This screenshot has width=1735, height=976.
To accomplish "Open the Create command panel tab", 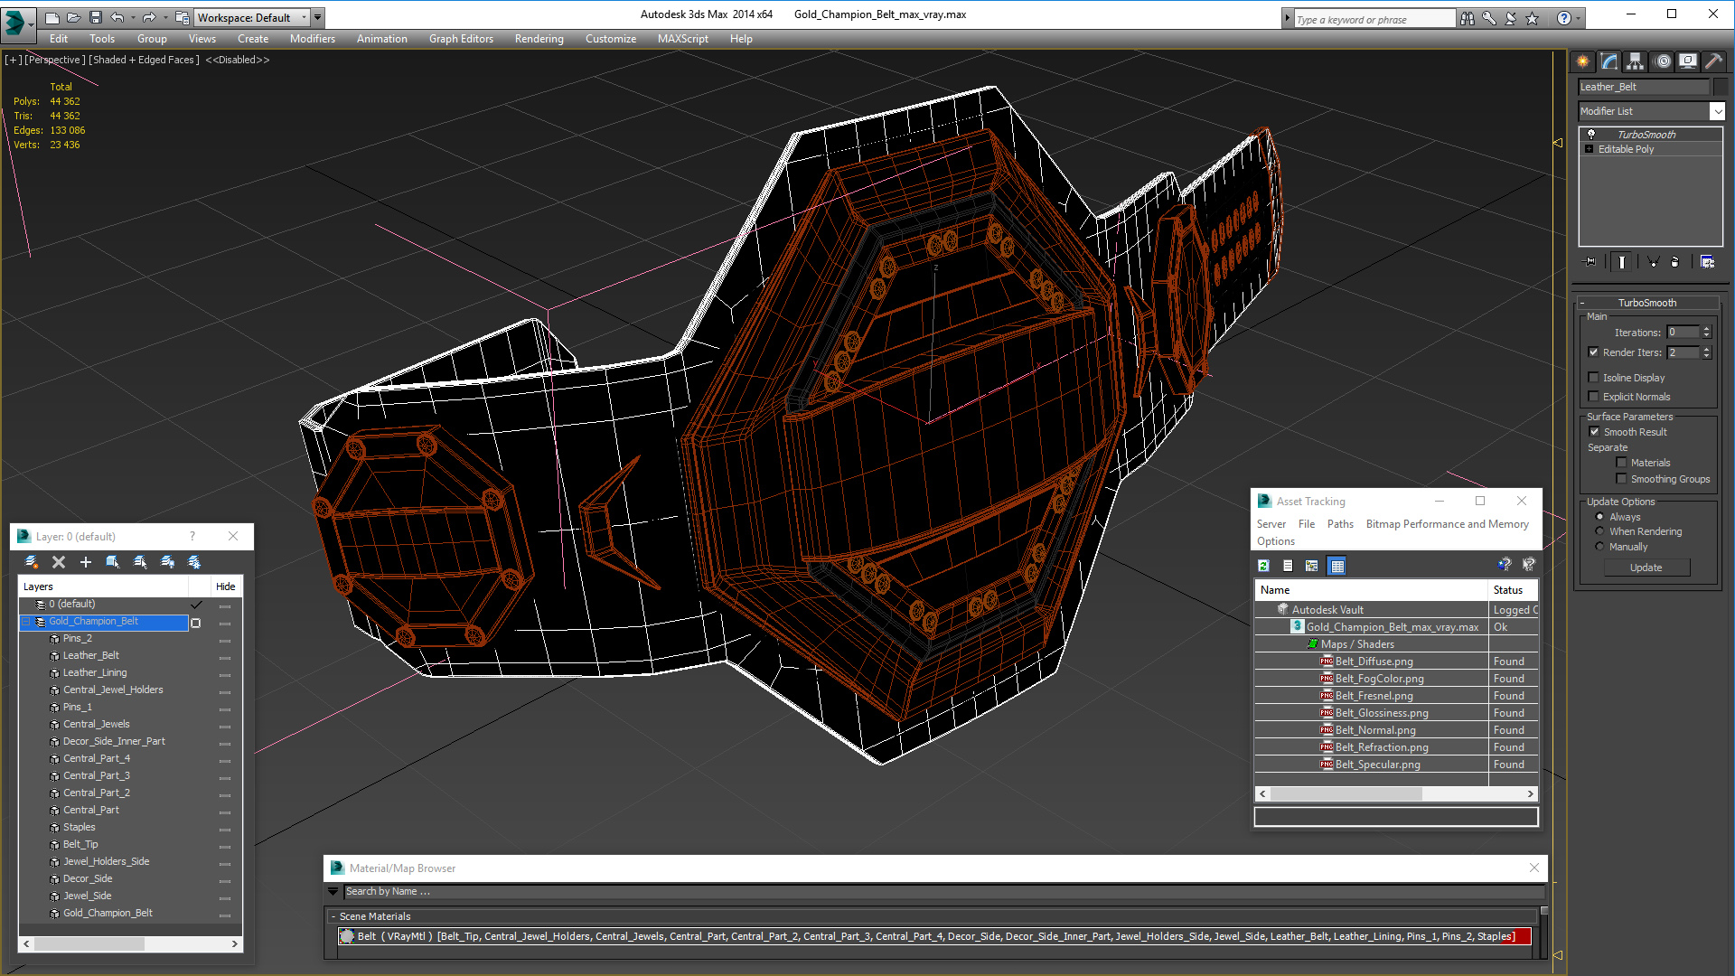I will [x=1582, y=61].
